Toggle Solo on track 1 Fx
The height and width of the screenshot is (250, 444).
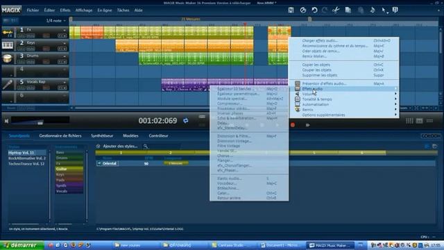click(22, 36)
